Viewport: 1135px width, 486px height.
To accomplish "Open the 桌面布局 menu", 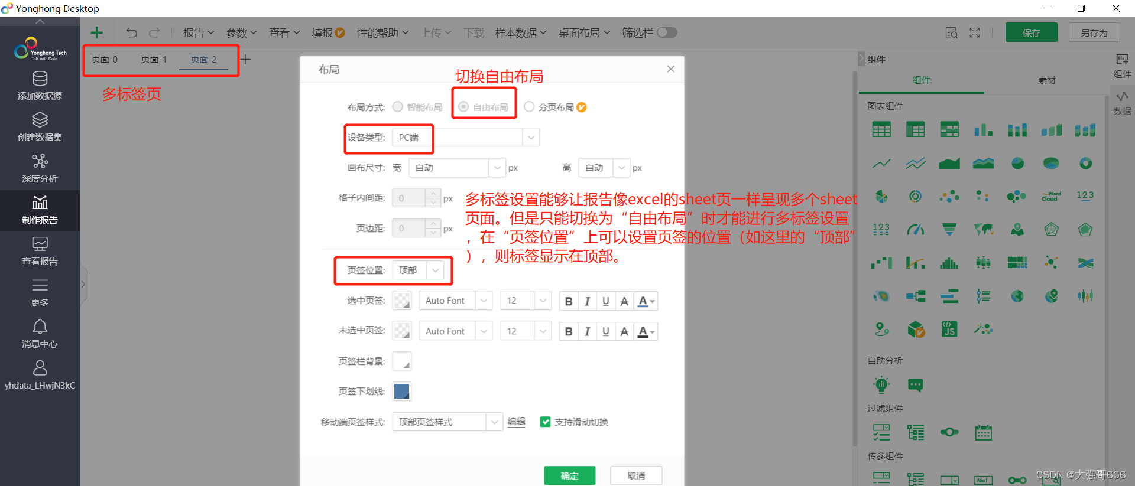I will 584,33.
